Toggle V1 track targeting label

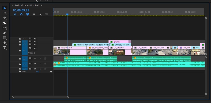24,51
